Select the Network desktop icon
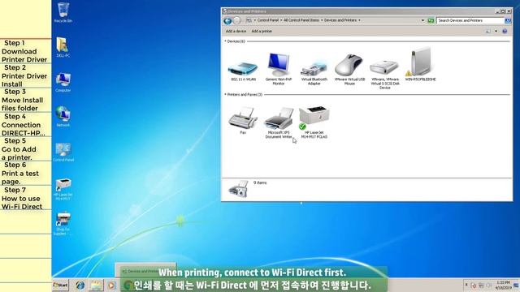 pyautogui.click(x=63, y=117)
